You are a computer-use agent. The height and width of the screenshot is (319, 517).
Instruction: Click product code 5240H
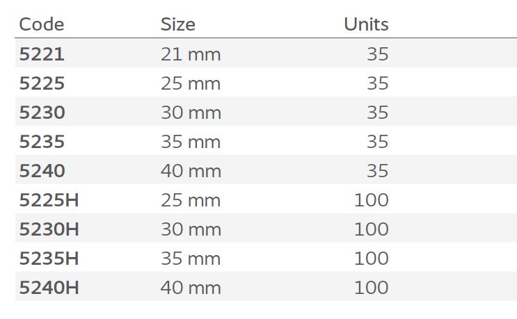pos(49,288)
